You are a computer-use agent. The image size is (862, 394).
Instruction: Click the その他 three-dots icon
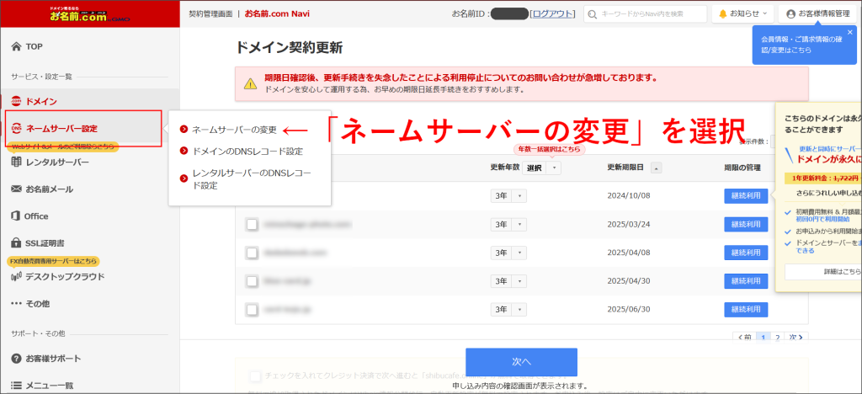(16, 303)
